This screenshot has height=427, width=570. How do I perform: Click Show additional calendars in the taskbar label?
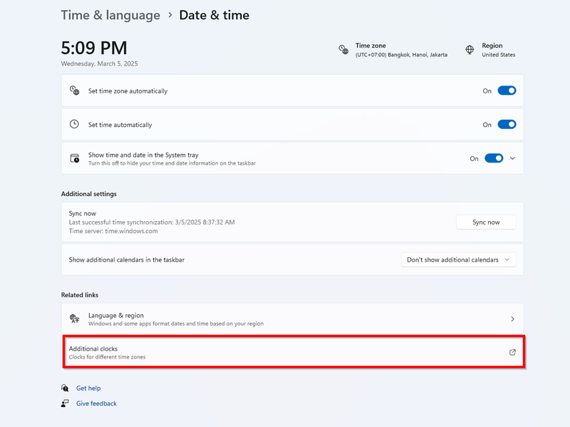click(x=127, y=259)
